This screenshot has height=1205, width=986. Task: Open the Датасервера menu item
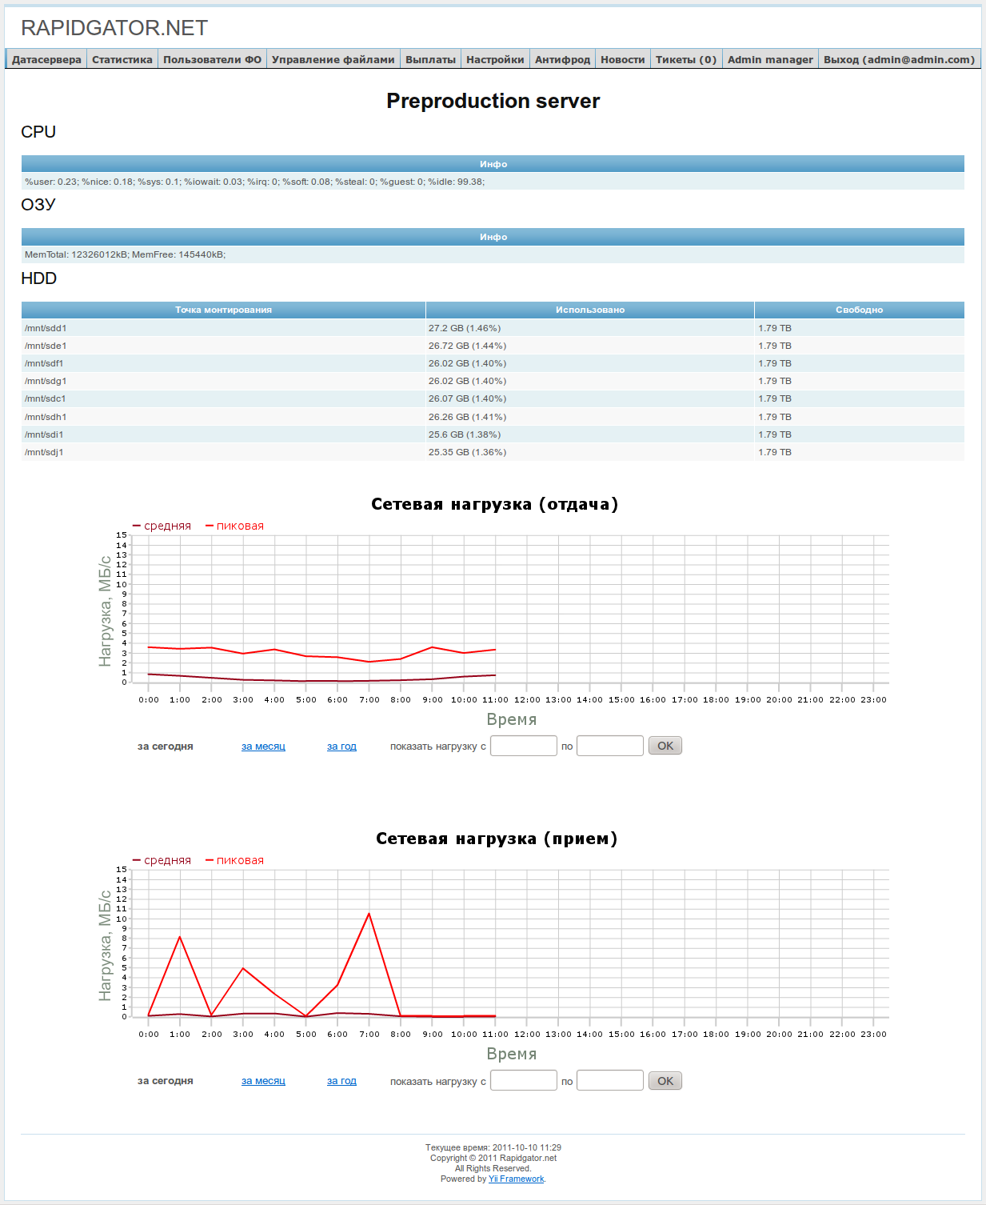tap(46, 59)
